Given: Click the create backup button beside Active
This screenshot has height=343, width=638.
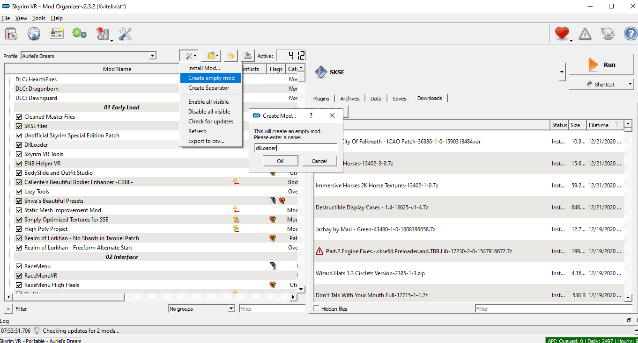Looking at the screenshot, I should click(x=248, y=56).
